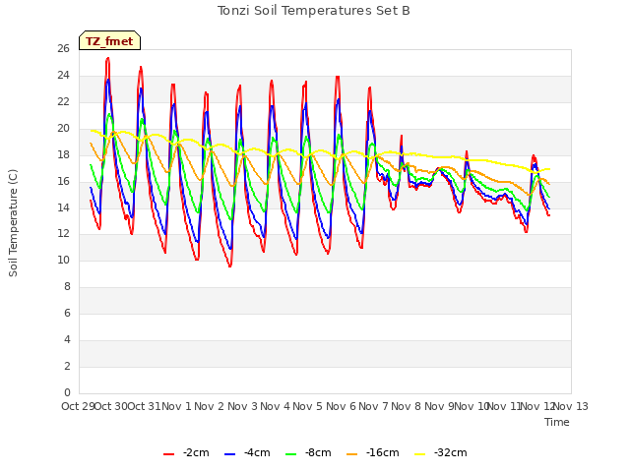Click the '0' y-axis tick label
Image resolution: width=630 pixels, height=472 pixels.
(x=67, y=393)
